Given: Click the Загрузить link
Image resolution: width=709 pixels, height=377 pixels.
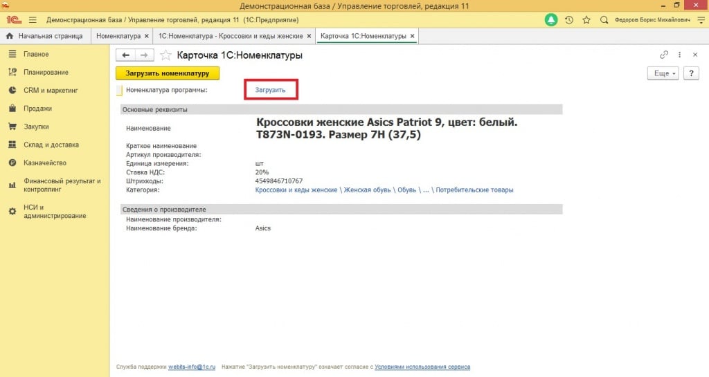Looking at the screenshot, I should 270,90.
